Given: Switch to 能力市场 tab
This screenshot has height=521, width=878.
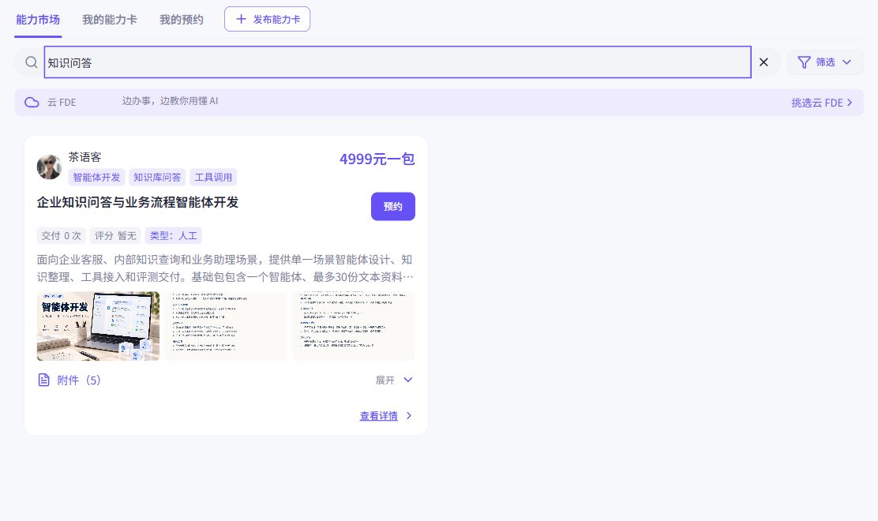Looking at the screenshot, I should coord(38,20).
